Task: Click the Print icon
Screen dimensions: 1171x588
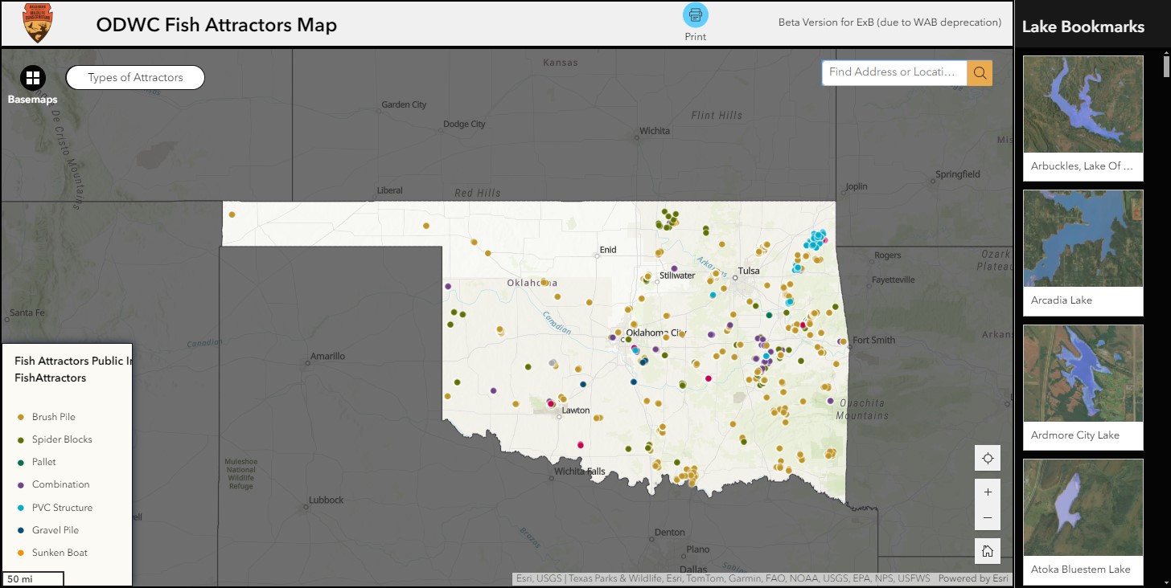Action: 695,15
